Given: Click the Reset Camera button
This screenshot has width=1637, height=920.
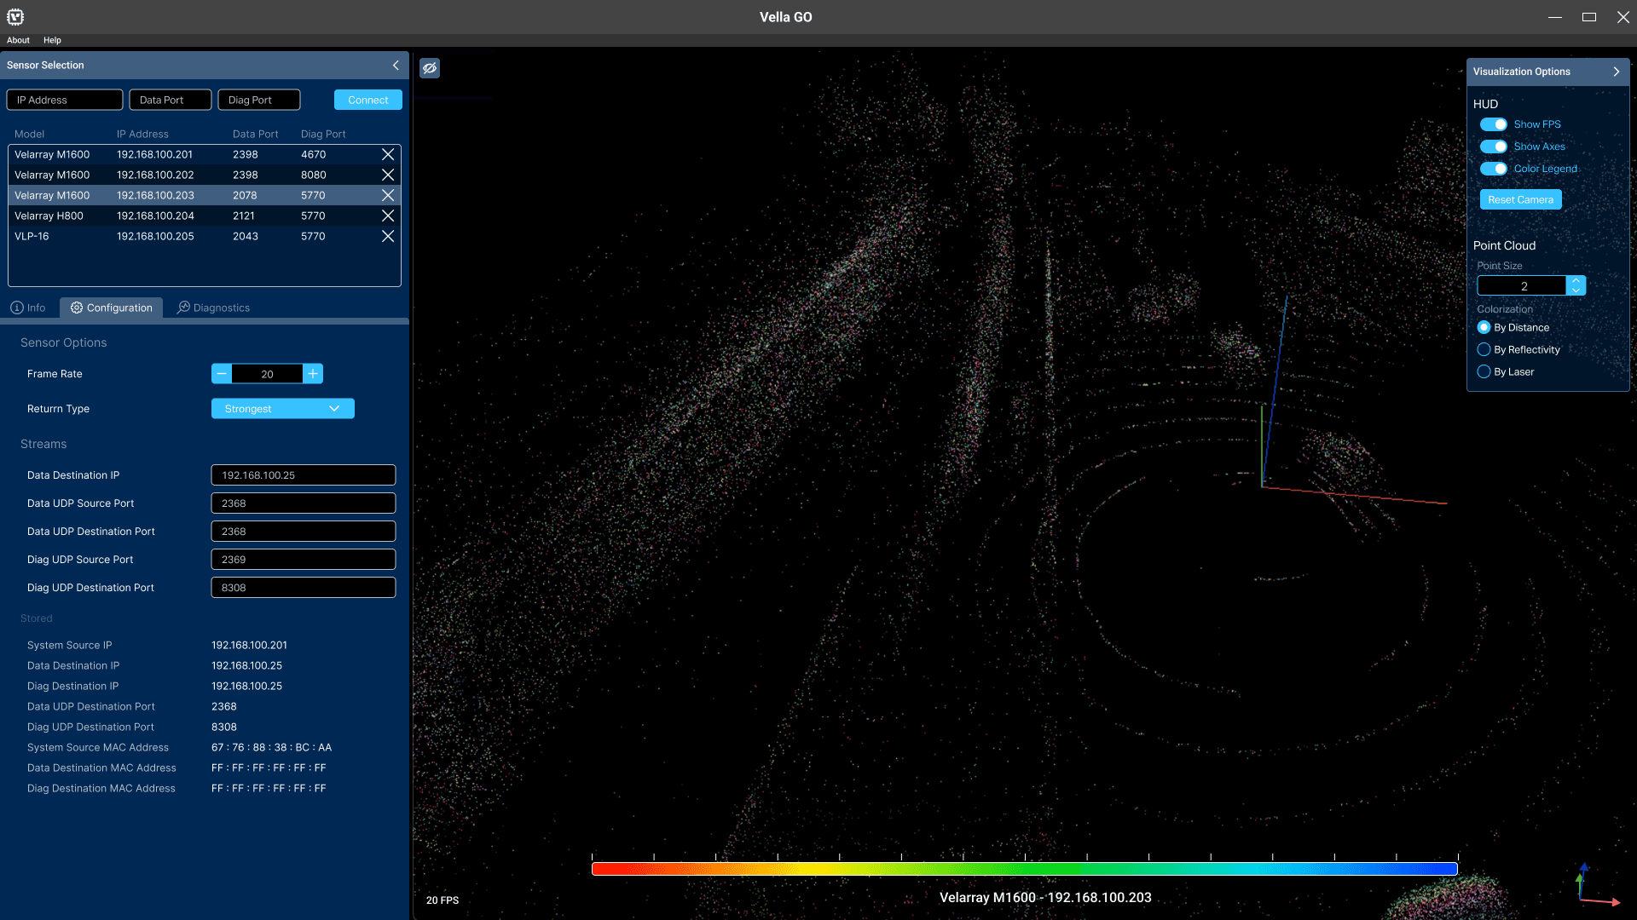Looking at the screenshot, I should [1520, 199].
